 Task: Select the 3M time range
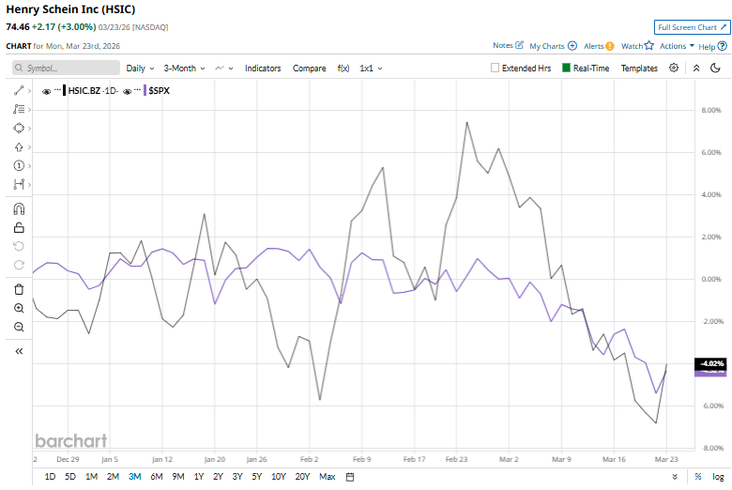[x=135, y=477]
